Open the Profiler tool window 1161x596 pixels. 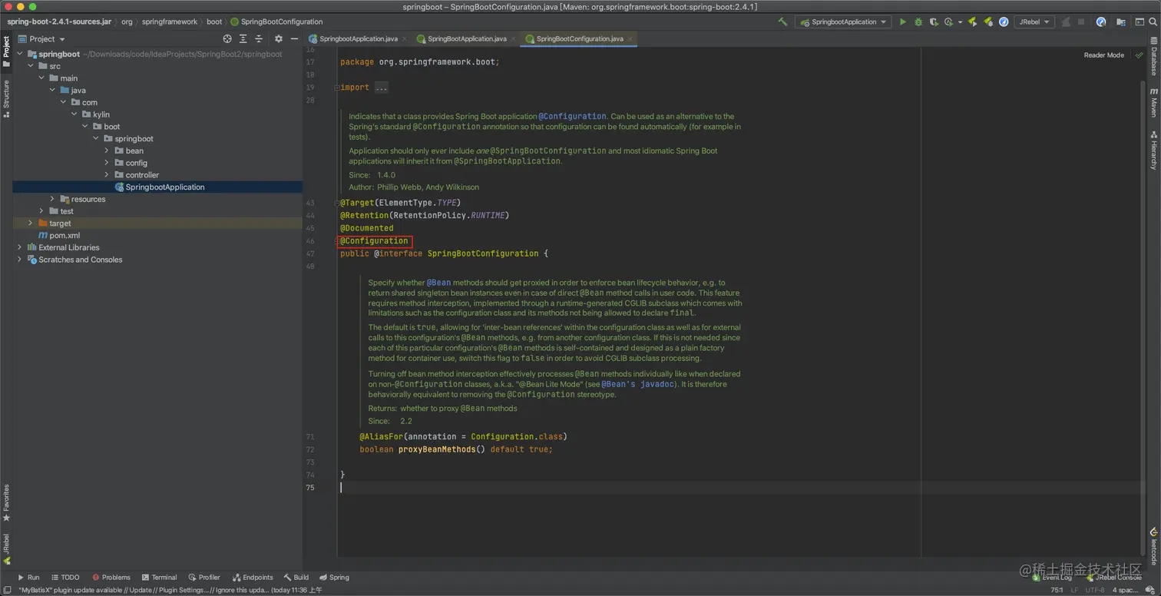(x=204, y=578)
